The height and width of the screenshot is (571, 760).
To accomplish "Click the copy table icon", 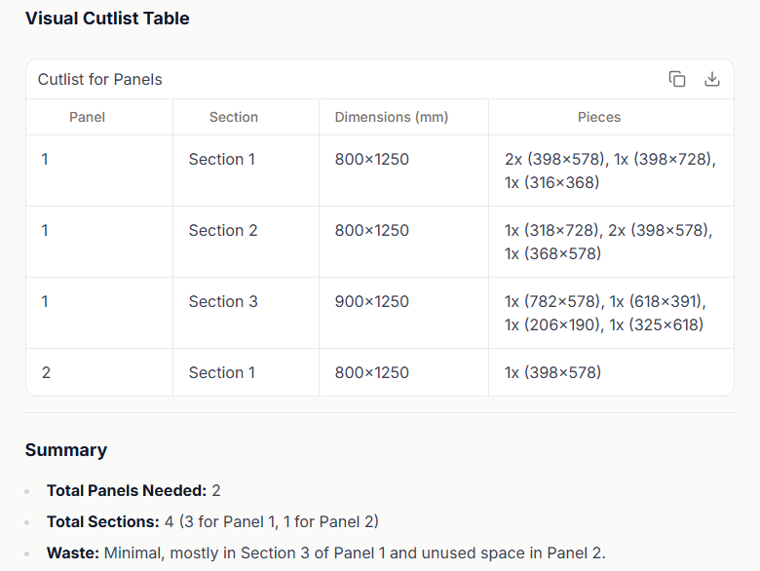I will 677,79.
